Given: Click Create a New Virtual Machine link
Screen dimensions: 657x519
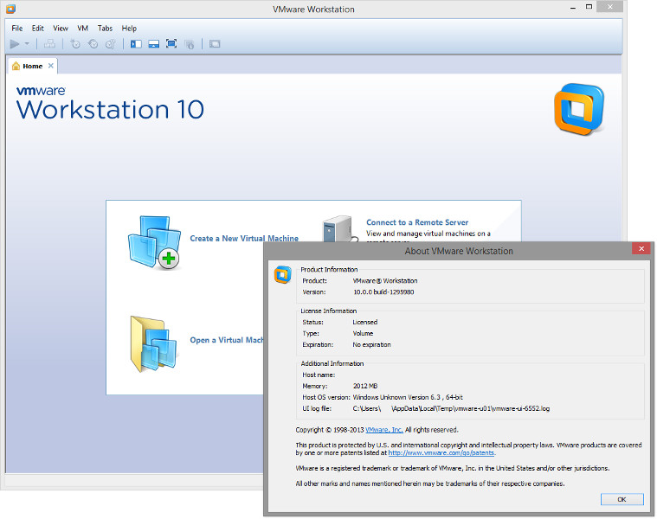Looking at the screenshot, I should click(244, 238).
